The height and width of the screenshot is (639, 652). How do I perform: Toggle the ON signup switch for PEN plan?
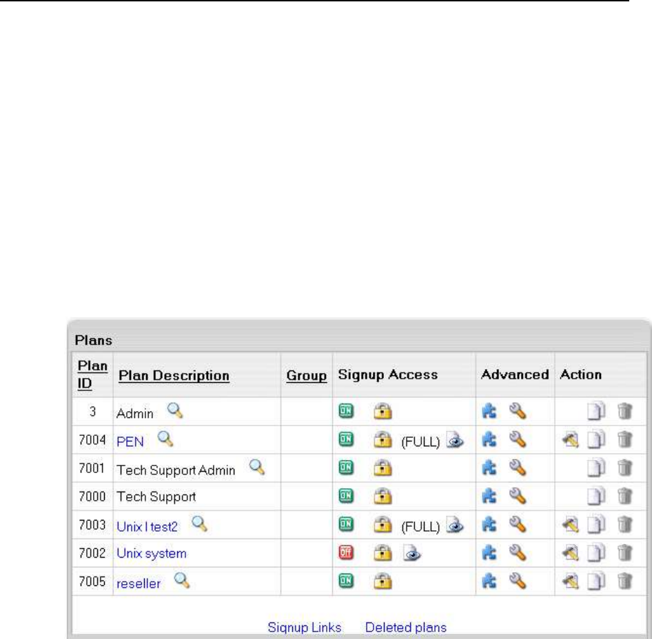(346, 439)
